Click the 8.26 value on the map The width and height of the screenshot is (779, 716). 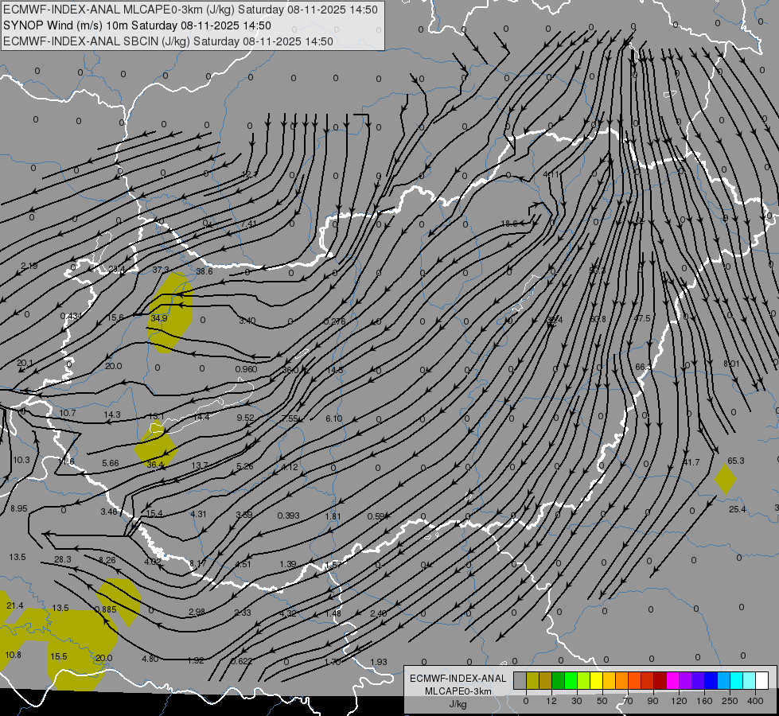[x=107, y=561]
